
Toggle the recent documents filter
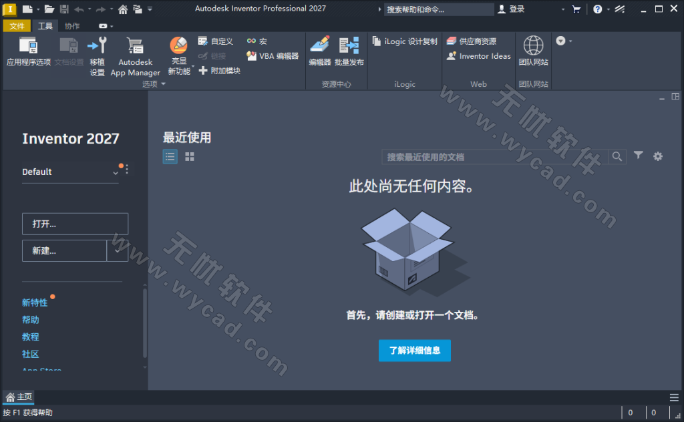(x=638, y=156)
